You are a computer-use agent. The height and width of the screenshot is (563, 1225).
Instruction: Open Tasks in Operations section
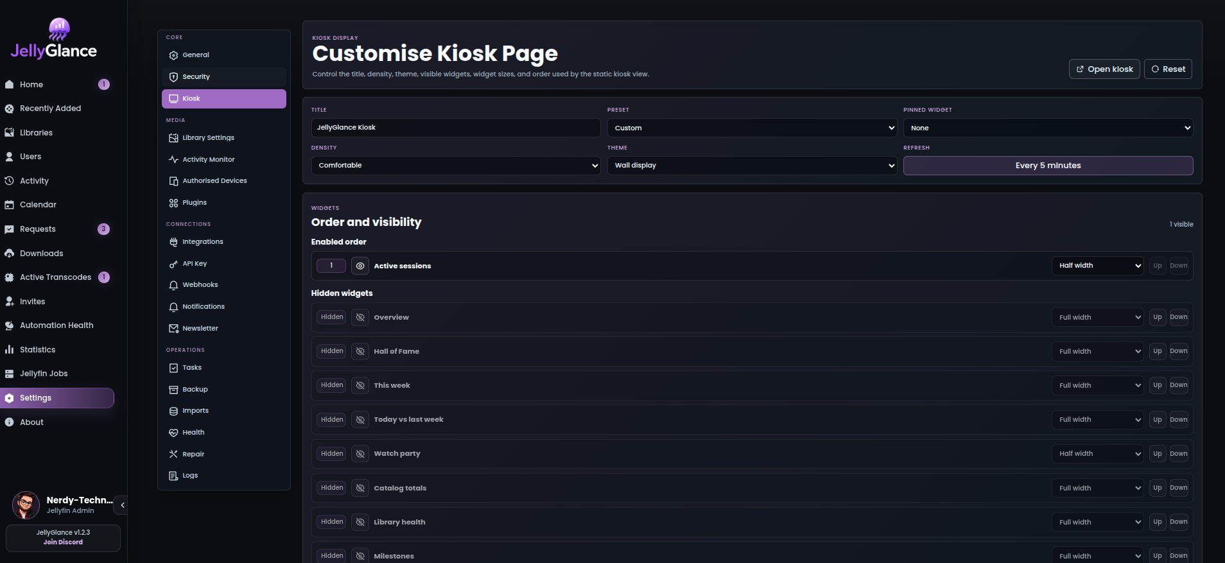224,368
